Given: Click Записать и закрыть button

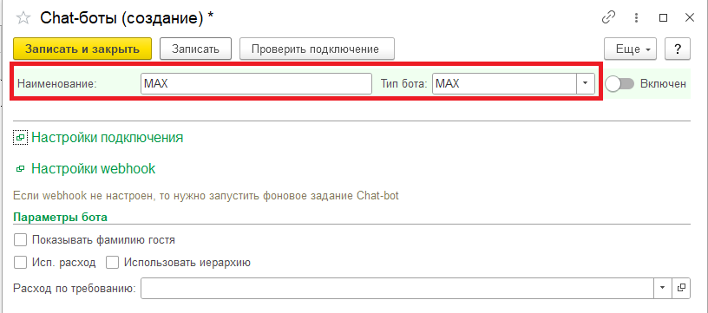Looking at the screenshot, I should (82, 49).
